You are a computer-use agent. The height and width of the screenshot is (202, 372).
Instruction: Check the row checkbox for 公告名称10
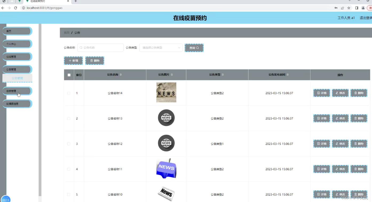point(69,194)
